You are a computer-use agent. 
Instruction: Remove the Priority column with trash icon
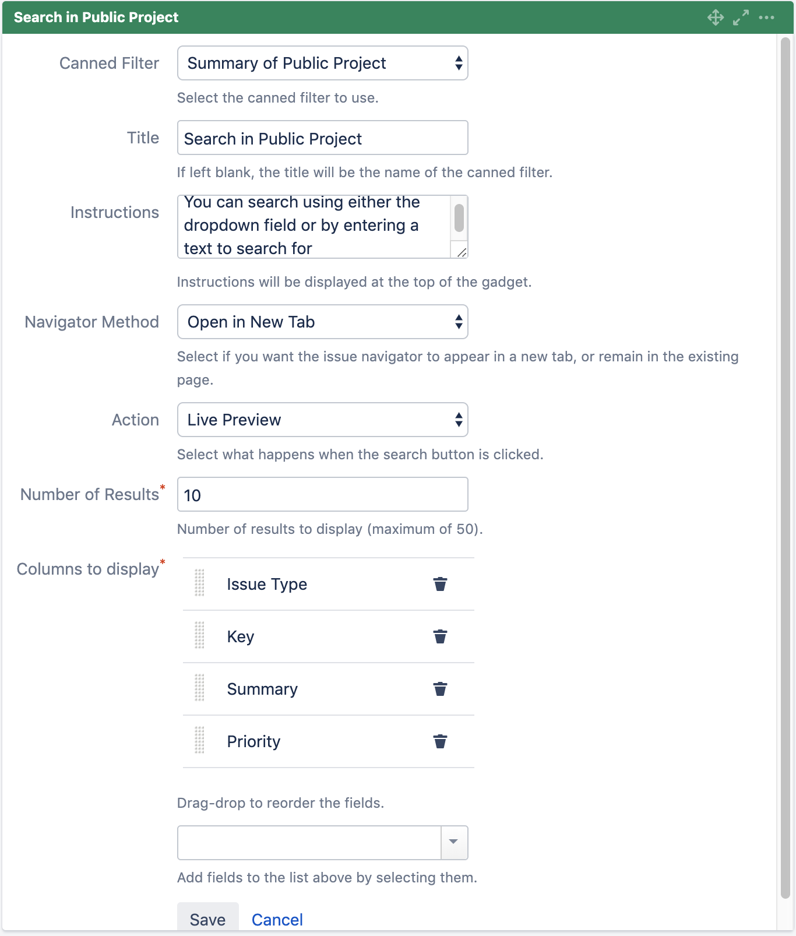click(x=440, y=741)
